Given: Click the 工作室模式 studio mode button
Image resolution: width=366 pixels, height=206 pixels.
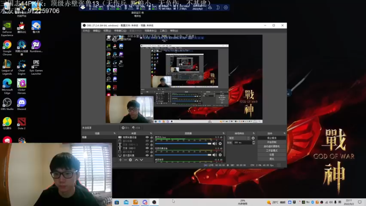Looking at the screenshot, I should [x=272, y=151].
